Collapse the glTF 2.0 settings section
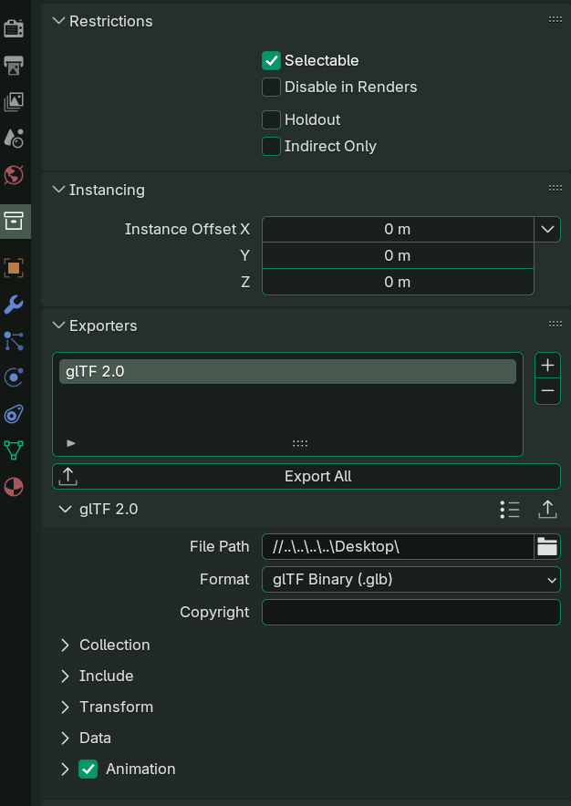This screenshot has width=571, height=806. [66, 510]
